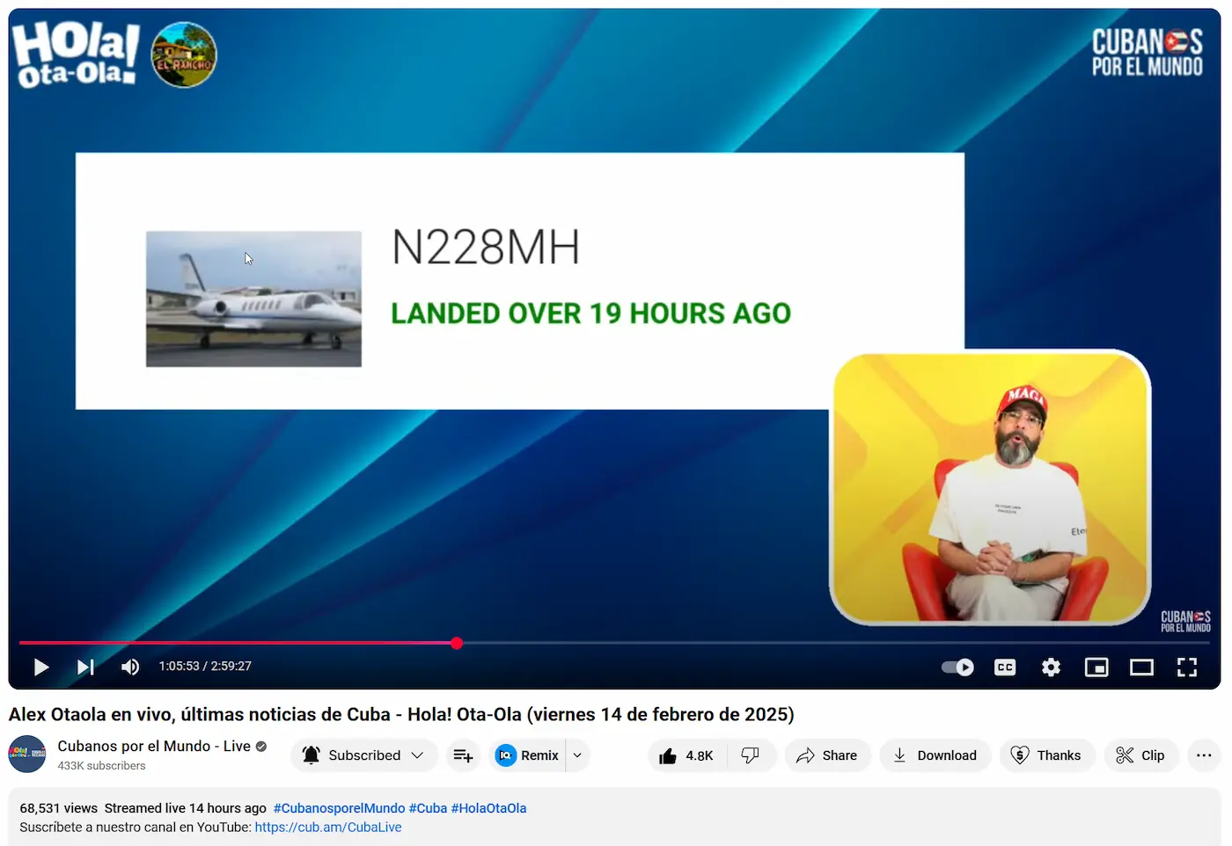The image size is (1232, 846).
Task: Open the Subscribed notification dropdown
Action: pos(363,755)
